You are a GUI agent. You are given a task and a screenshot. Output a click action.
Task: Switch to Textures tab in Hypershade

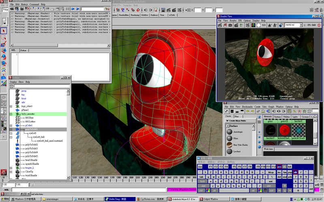277,117
